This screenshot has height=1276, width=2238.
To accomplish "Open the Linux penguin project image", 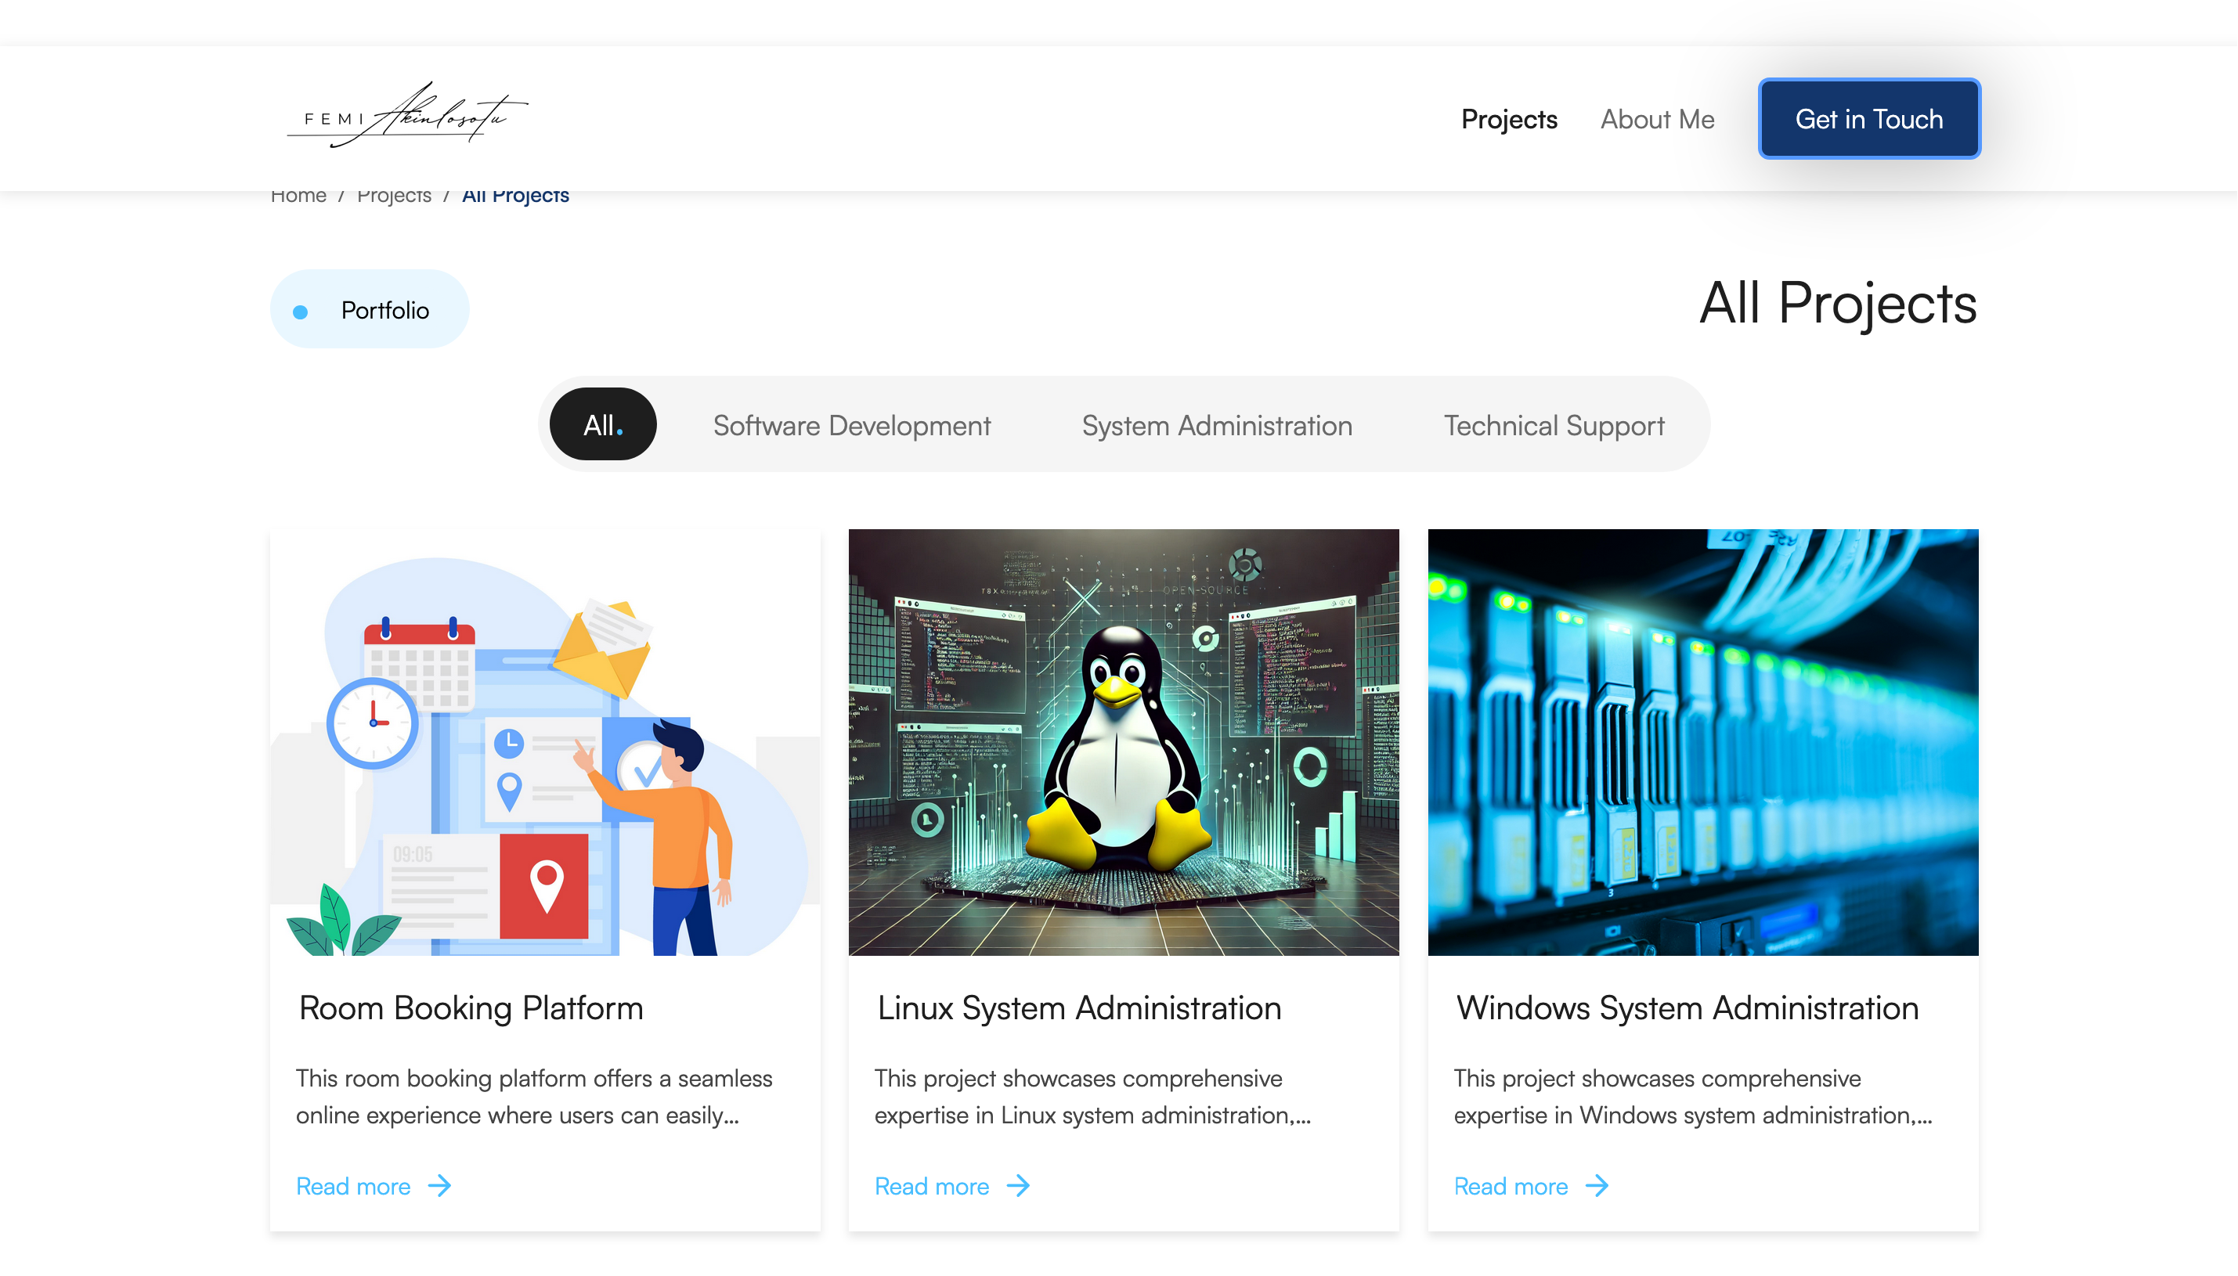I will [1123, 742].
